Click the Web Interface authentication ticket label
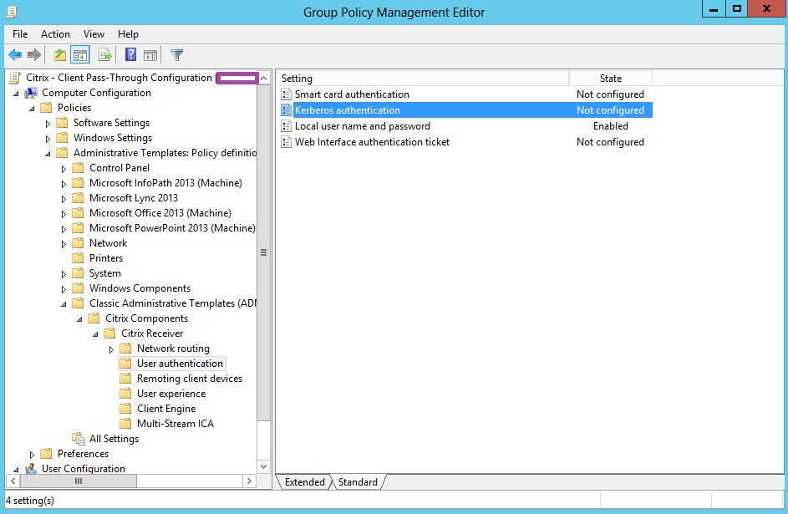The height and width of the screenshot is (514, 788). tap(372, 142)
